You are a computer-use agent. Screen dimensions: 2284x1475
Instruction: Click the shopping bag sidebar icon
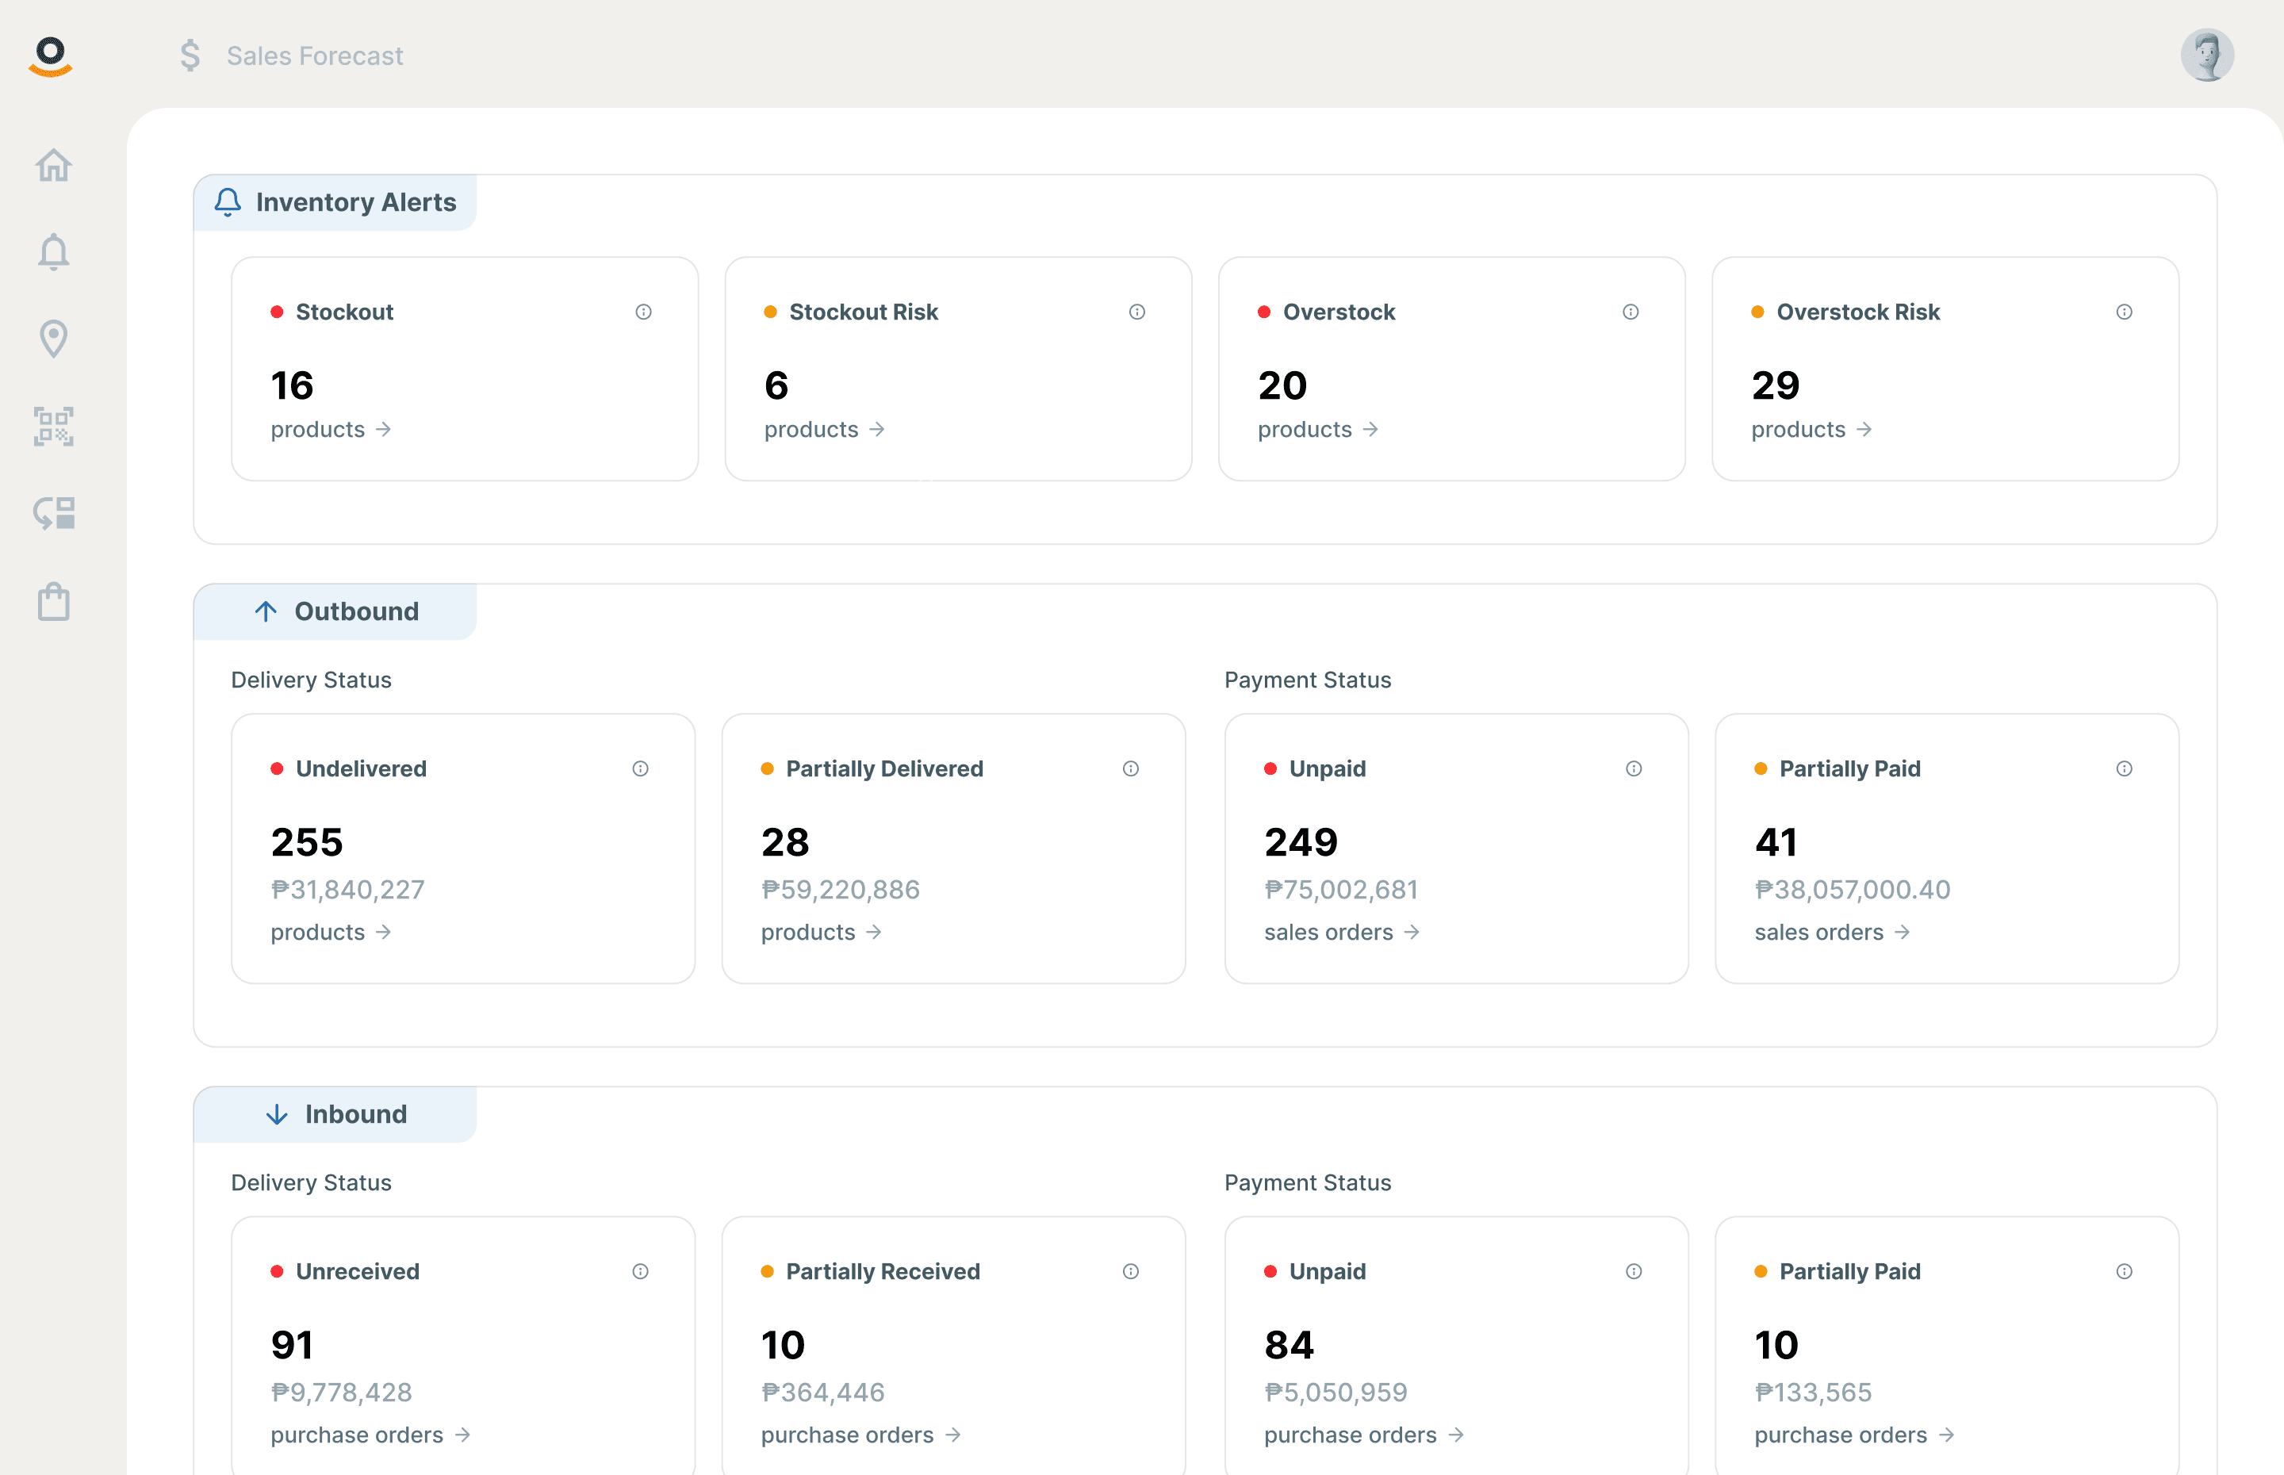(x=54, y=603)
